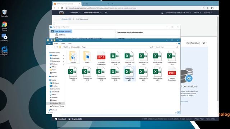Select the Financials Dec 2019 Excel file
230x129 pixels.
[144, 58]
